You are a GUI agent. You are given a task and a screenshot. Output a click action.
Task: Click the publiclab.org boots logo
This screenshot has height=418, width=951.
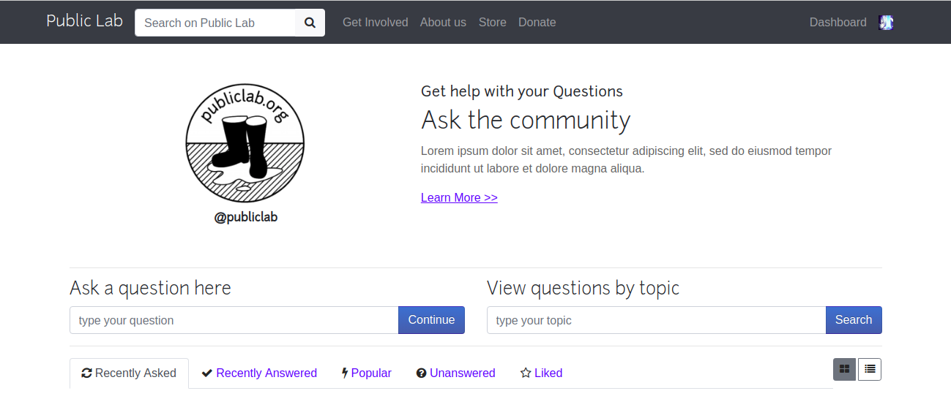tap(245, 143)
